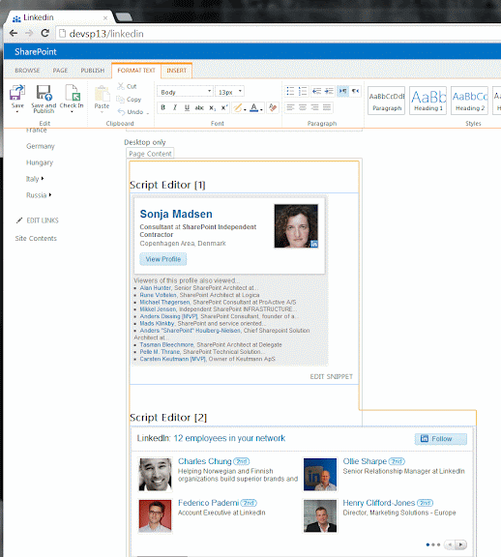
Task: Apply text highlight color
Action: click(238, 107)
